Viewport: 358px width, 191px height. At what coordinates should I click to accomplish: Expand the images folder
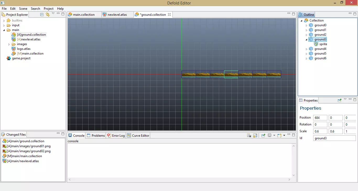tap(9, 44)
